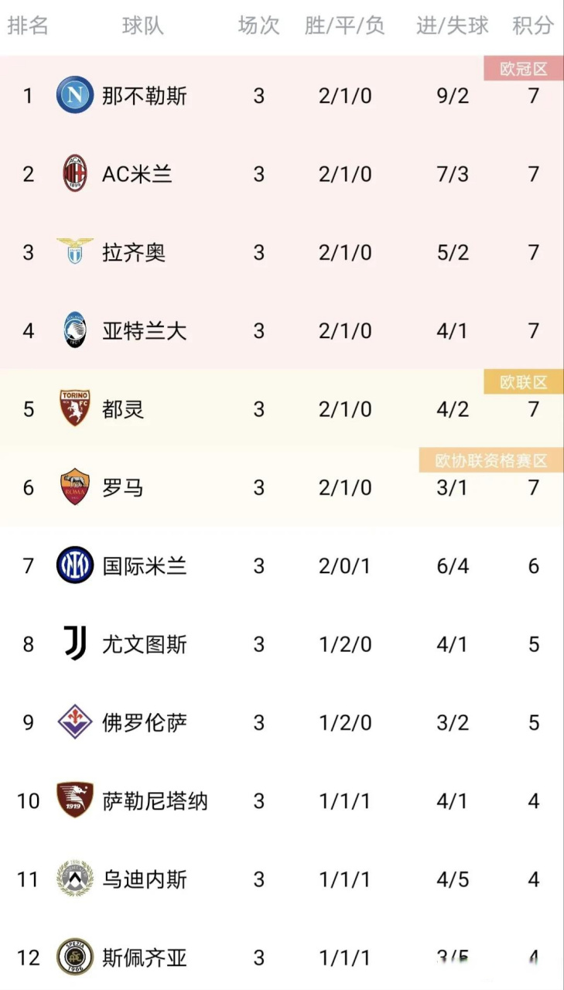This screenshot has width=564, height=990.
Task: Click the Napoli club crest icon
Action: [74, 95]
